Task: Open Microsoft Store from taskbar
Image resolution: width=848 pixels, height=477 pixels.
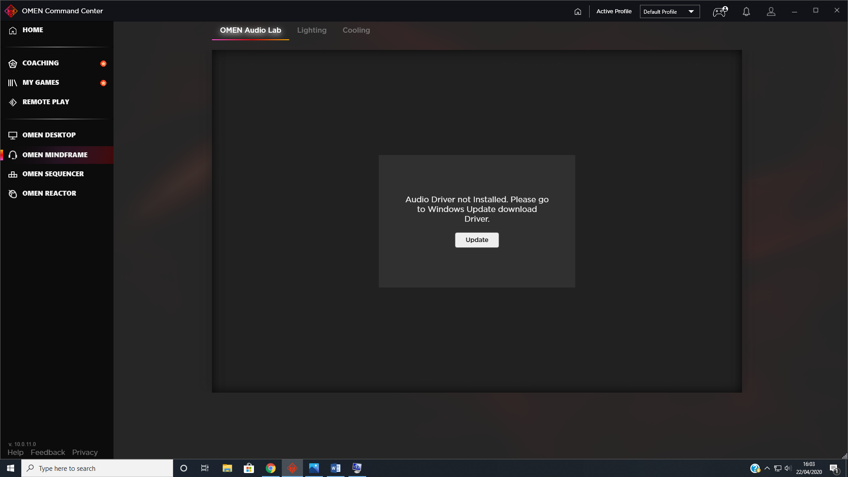Action: click(249, 468)
